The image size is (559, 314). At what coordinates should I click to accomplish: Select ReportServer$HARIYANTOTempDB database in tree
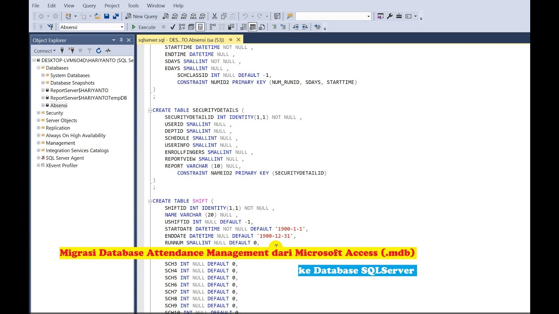click(89, 98)
